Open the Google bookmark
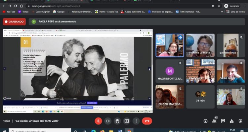The height and width of the screenshot is (132, 248). click(x=59, y=12)
